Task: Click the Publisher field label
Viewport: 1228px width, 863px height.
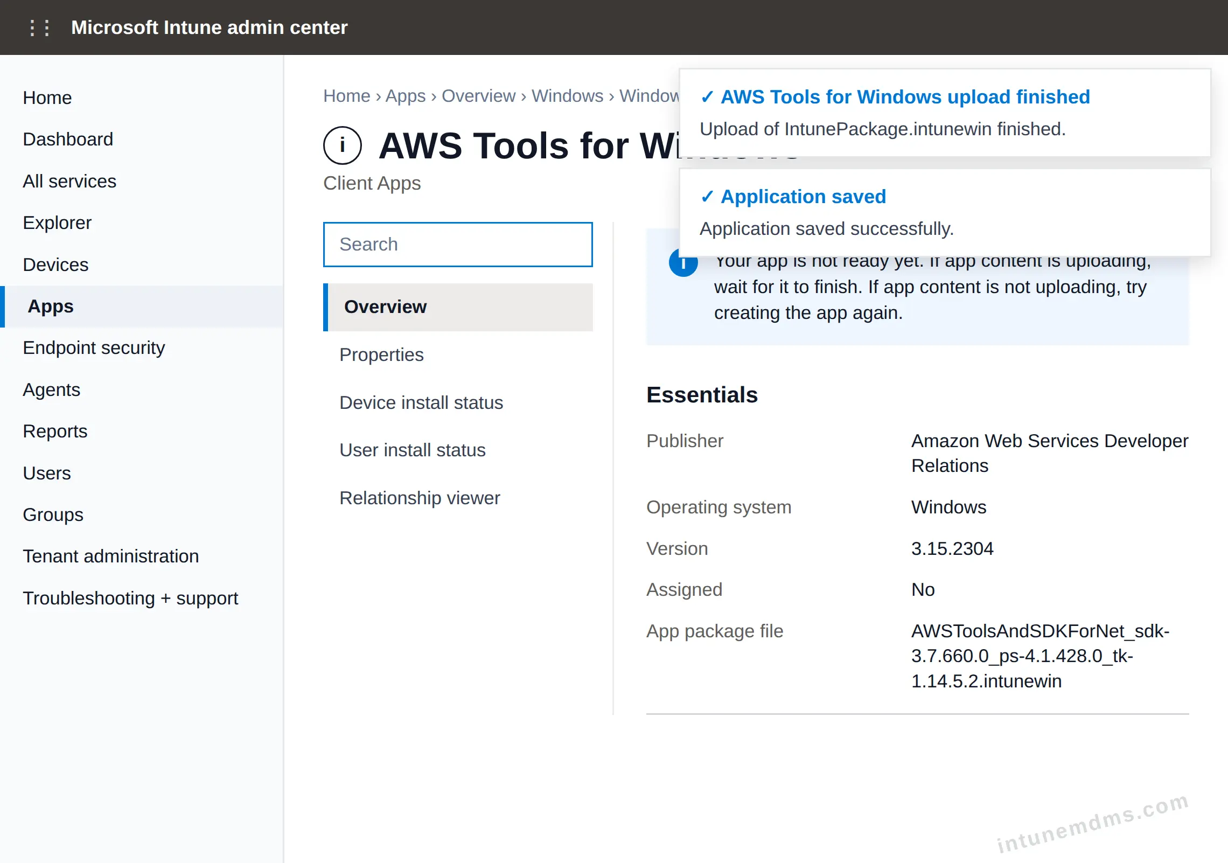Action: (x=685, y=441)
